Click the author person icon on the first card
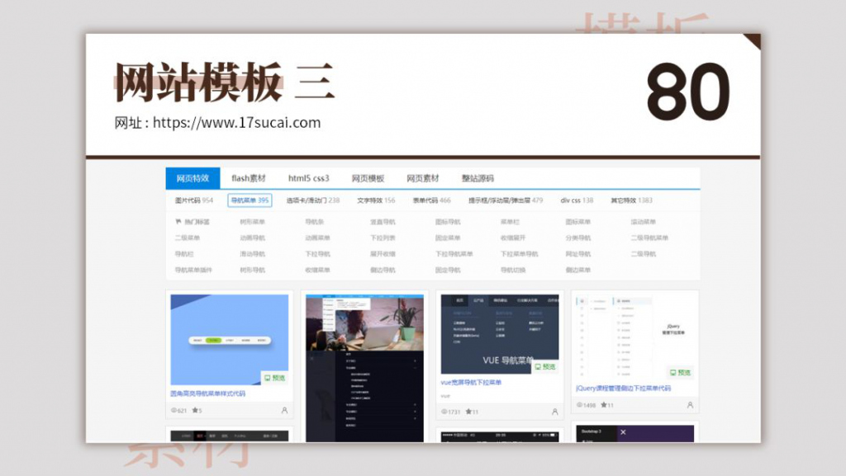The height and width of the screenshot is (476, 846). pos(283,411)
